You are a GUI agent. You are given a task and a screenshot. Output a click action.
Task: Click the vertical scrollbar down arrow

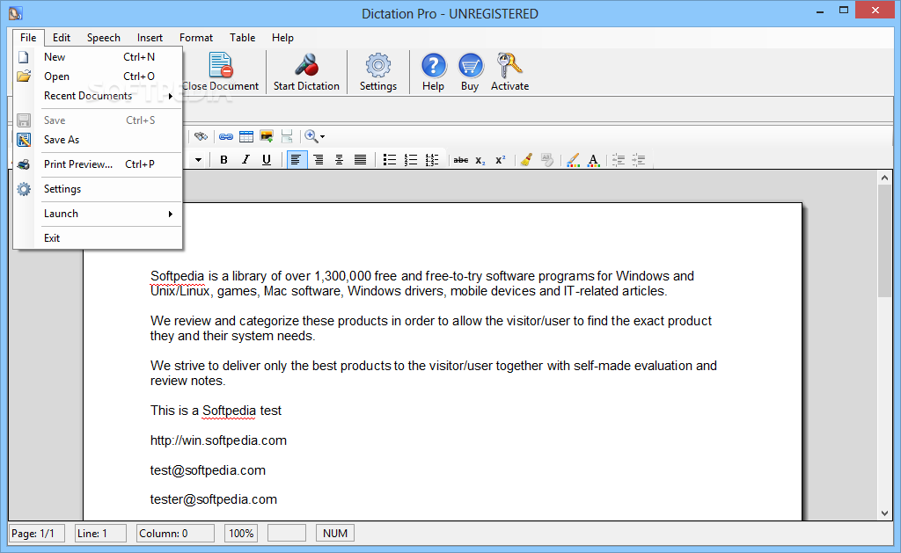[884, 513]
